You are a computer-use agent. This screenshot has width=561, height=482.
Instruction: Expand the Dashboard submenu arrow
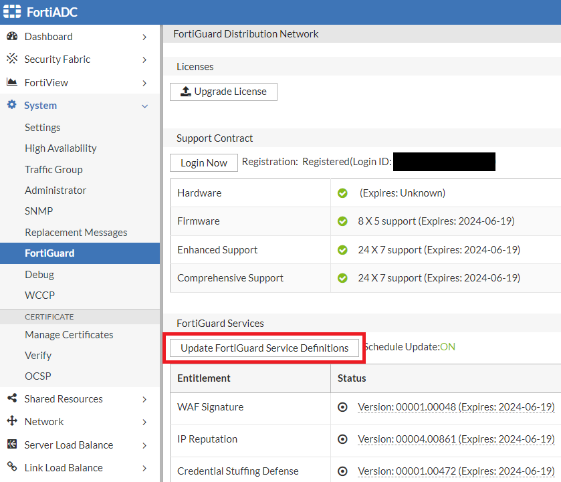point(144,37)
